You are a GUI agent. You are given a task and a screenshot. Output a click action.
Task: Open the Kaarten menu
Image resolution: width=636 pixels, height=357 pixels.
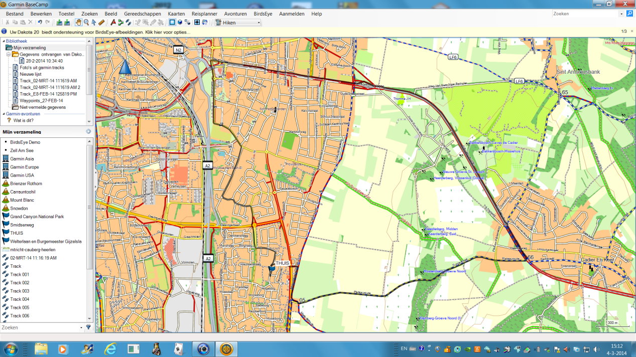pyautogui.click(x=176, y=14)
